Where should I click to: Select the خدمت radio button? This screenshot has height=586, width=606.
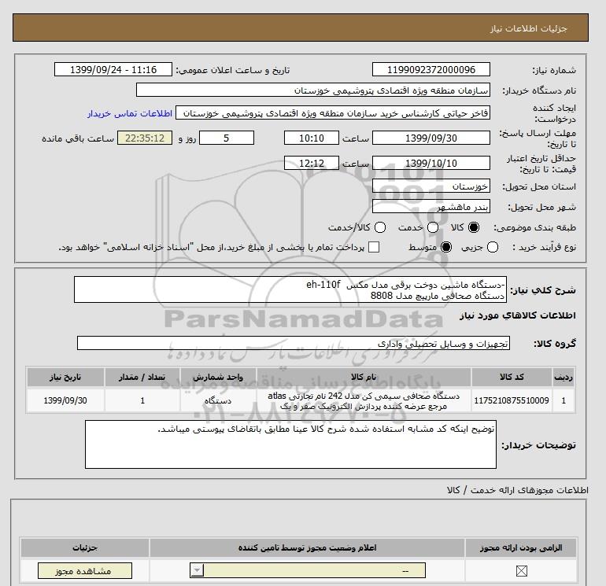pos(433,227)
